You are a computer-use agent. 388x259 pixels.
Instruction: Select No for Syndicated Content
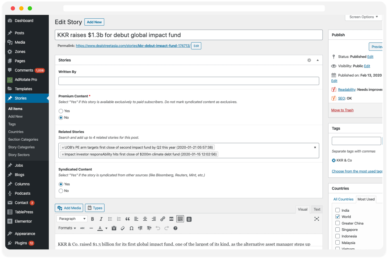61,191
